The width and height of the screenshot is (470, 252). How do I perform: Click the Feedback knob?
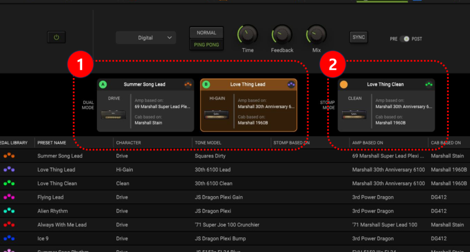[282, 34]
